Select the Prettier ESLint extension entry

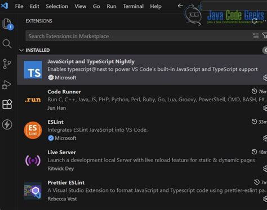(142, 191)
